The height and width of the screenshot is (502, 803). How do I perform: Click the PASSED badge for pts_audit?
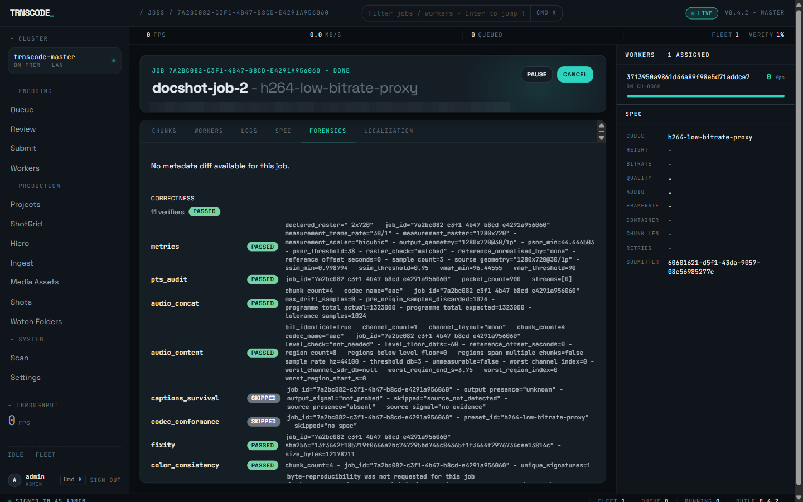[x=263, y=279]
